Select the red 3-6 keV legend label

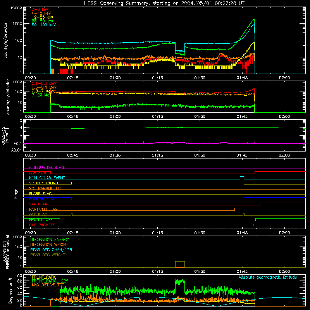pos(40,9)
